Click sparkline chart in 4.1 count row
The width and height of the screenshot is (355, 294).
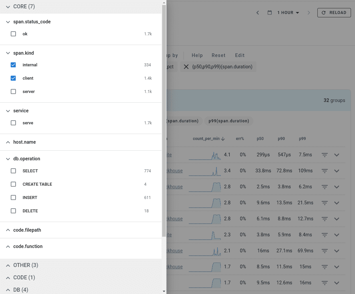coord(205,156)
